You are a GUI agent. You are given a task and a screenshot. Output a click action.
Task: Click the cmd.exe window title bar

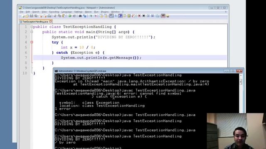(x=148, y=71)
